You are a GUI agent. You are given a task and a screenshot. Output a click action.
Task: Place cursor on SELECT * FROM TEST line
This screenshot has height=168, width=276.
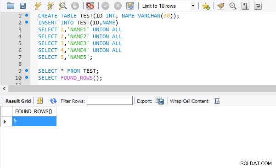68,71
